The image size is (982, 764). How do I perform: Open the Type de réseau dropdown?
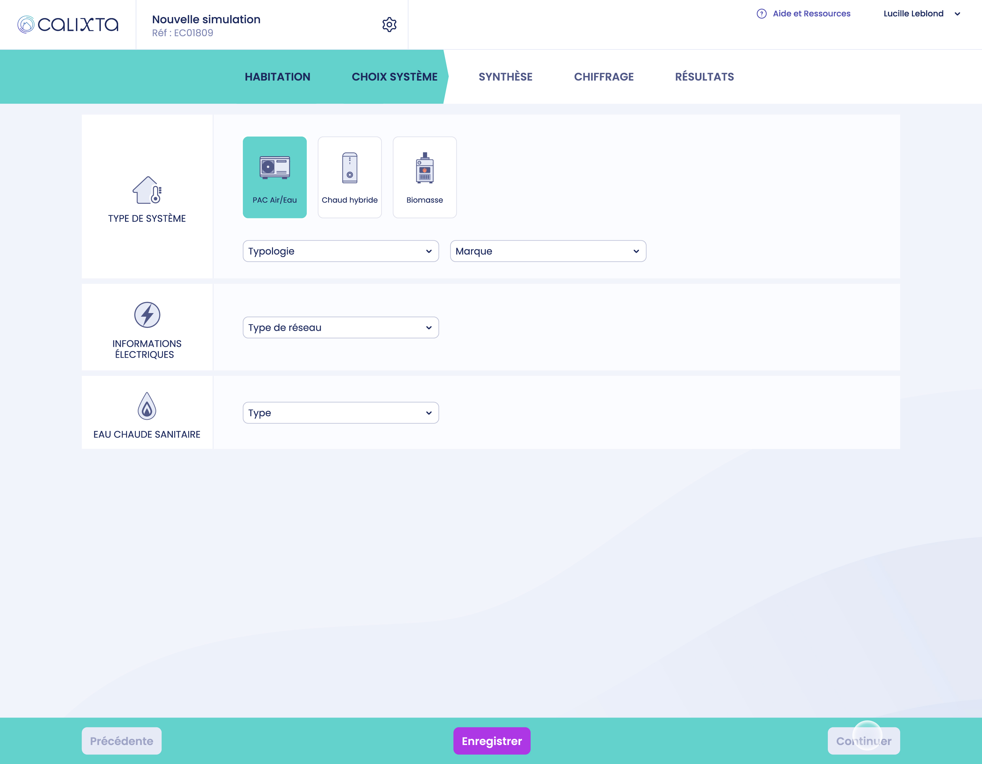point(341,327)
